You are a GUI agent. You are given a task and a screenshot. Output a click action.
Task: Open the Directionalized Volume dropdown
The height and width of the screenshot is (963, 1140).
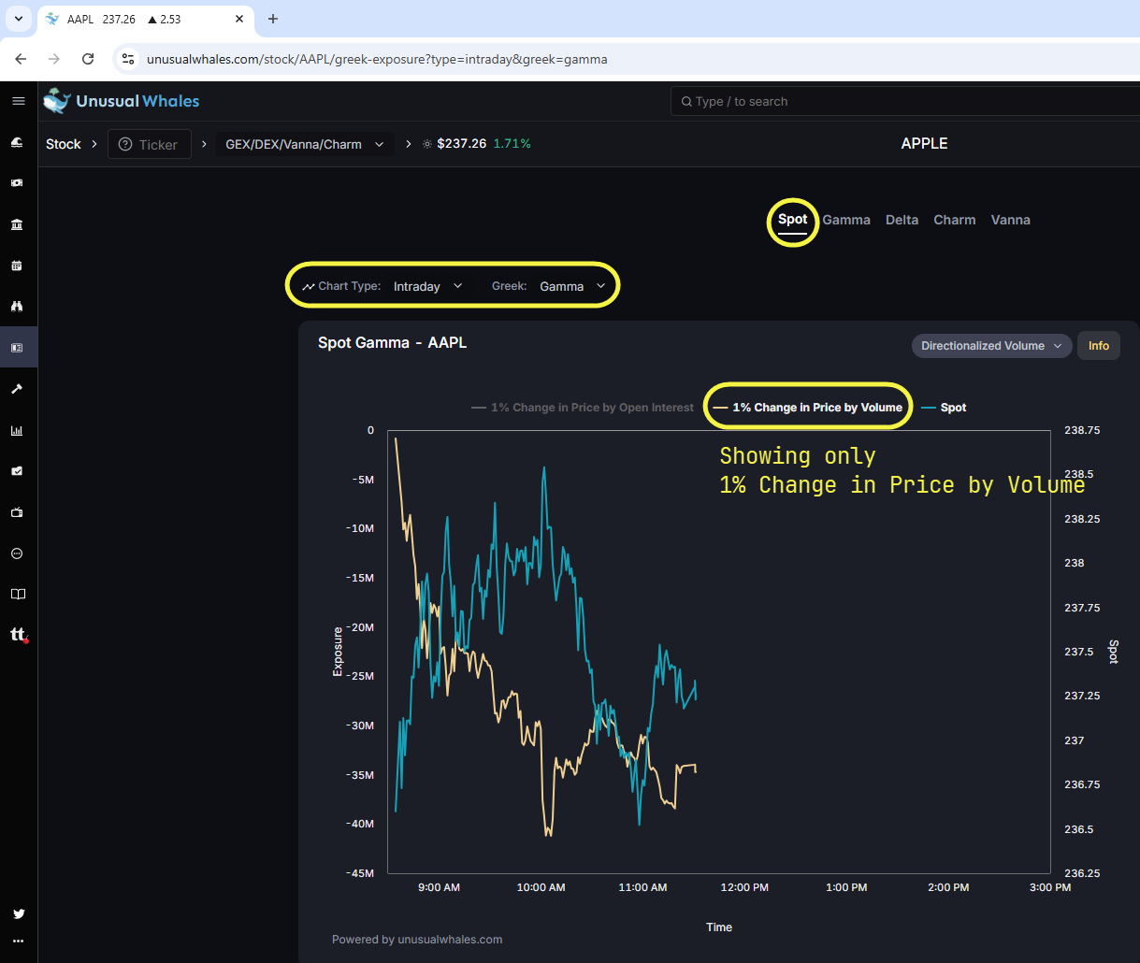[x=991, y=346]
